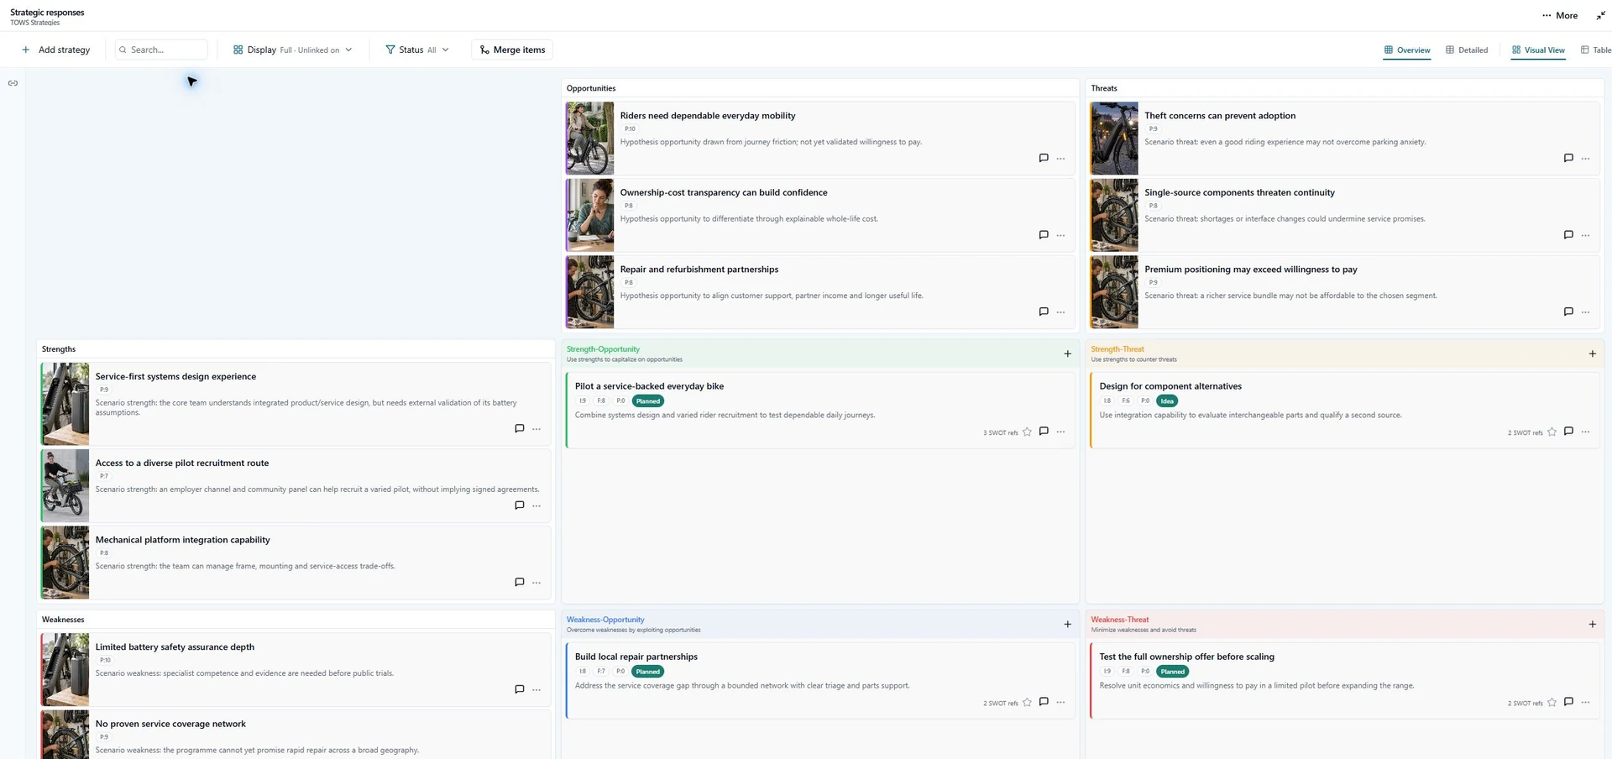Open comments on Design for component alternatives
1612x759 pixels.
click(x=1568, y=431)
